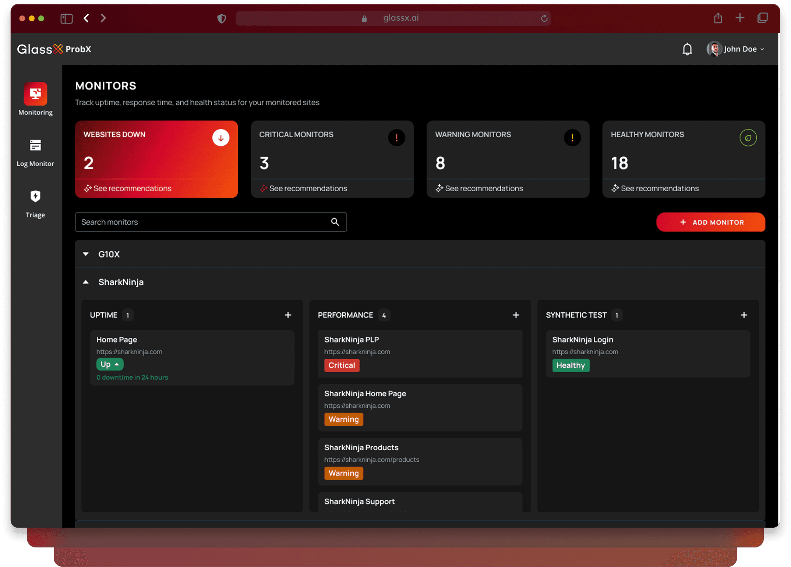The height and width of the screenshot is (567, 791).
Task: Open the SharkNinja Home Page monitor
Action: click(420, 408)
